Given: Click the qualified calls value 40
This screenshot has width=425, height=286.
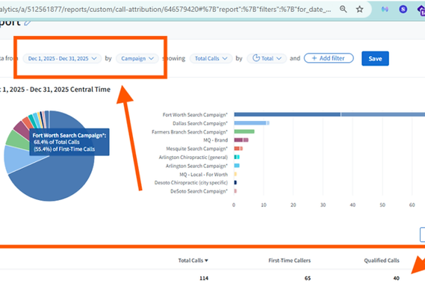Looking at the screenshot, I should pos(397,279).
